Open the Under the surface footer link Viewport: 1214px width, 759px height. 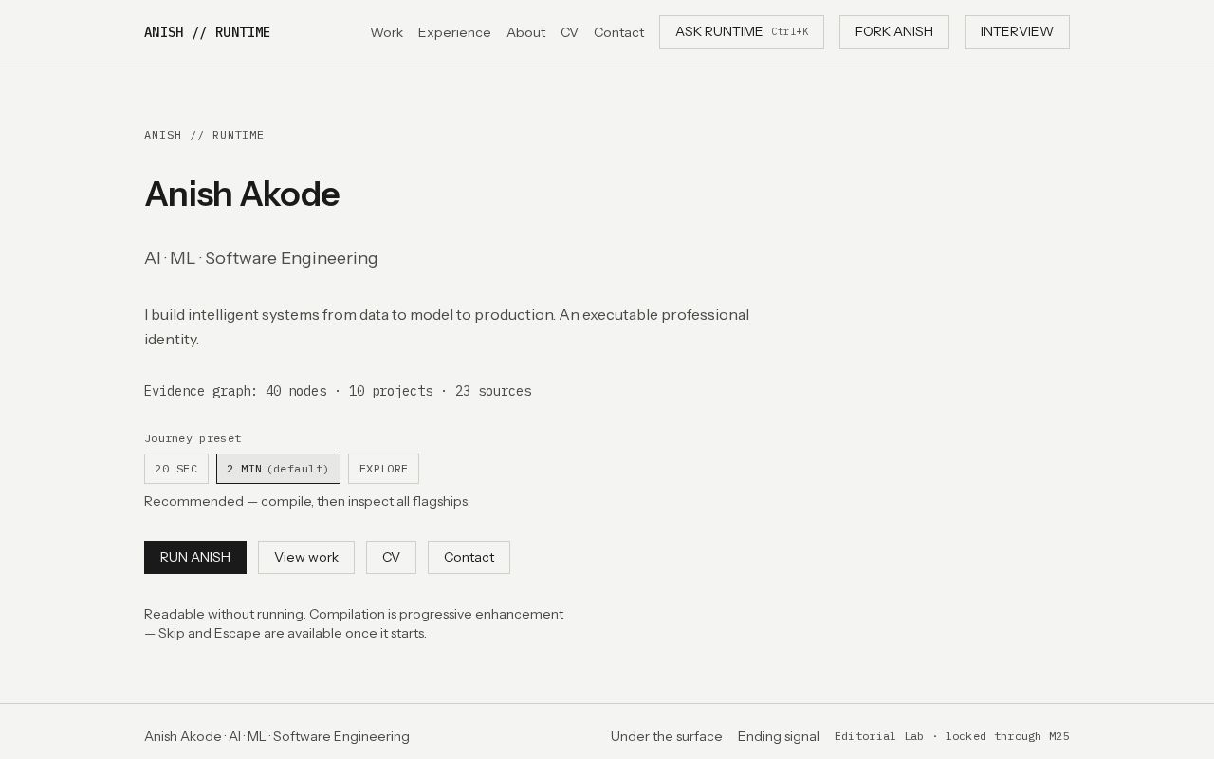coord(667,736)
